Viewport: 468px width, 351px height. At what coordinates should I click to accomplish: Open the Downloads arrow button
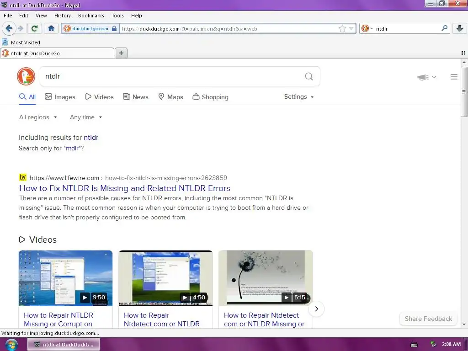[460, 28]
